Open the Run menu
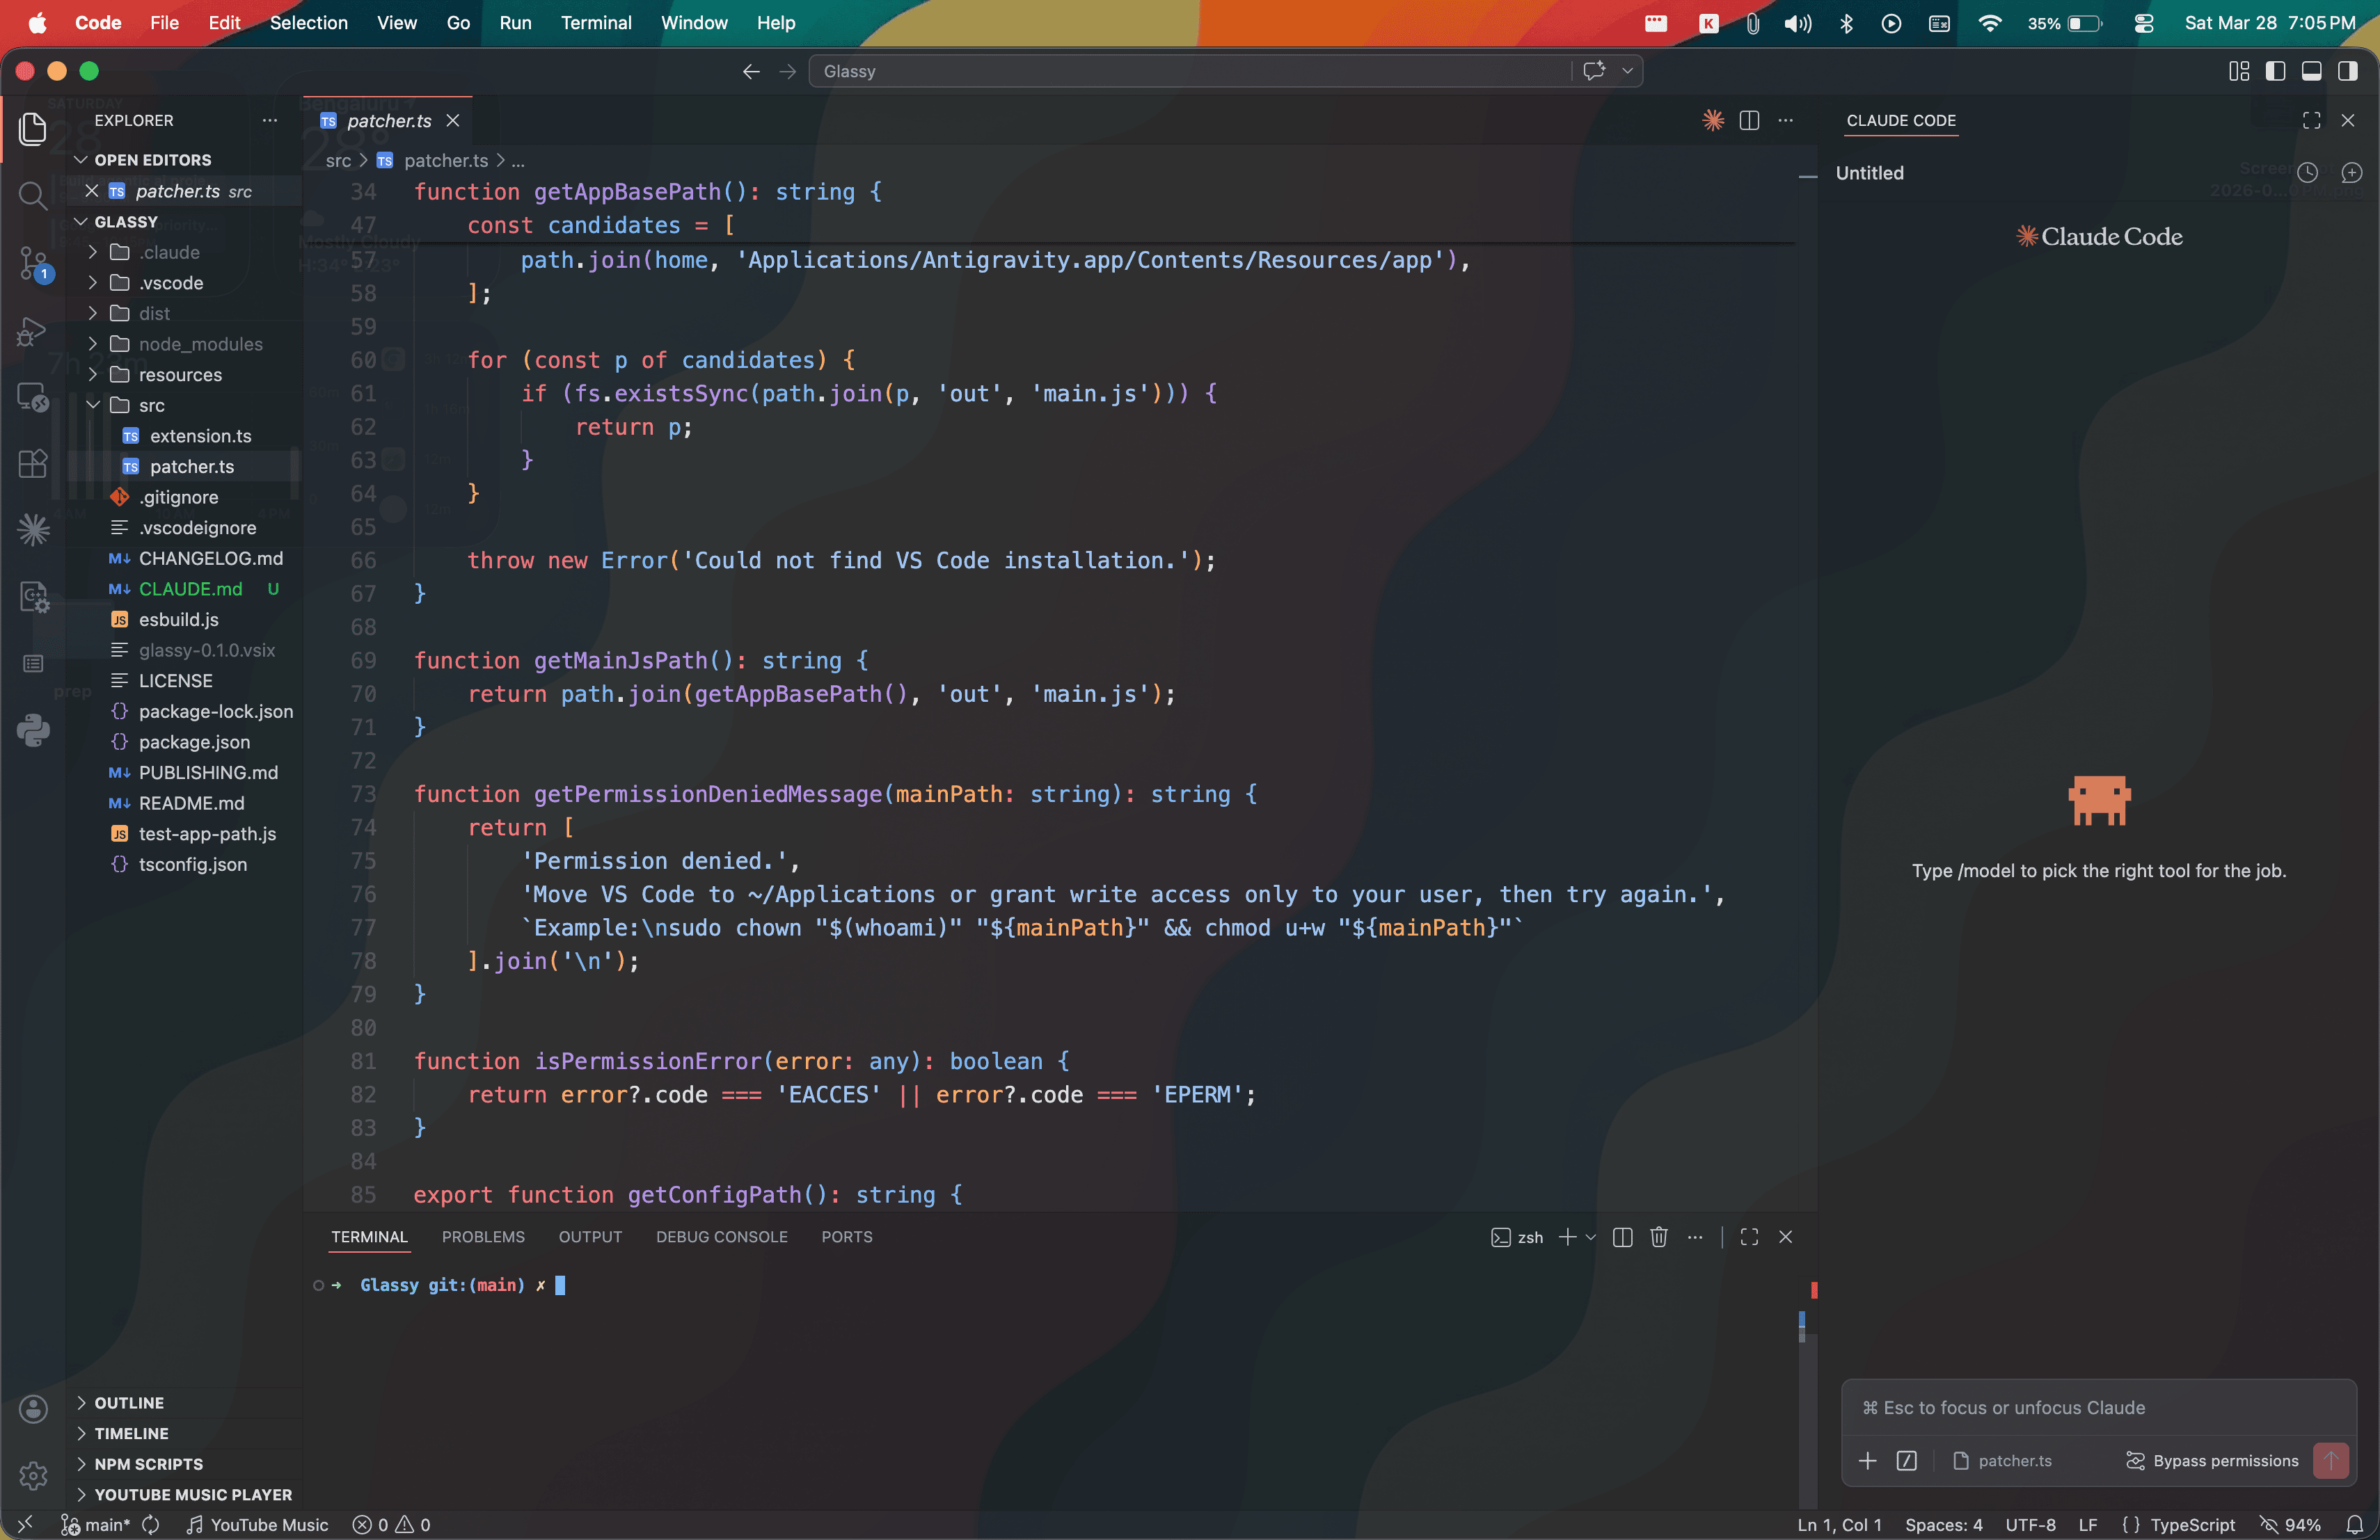The height and width of the screenshot is (1540, 2380). 515,23
